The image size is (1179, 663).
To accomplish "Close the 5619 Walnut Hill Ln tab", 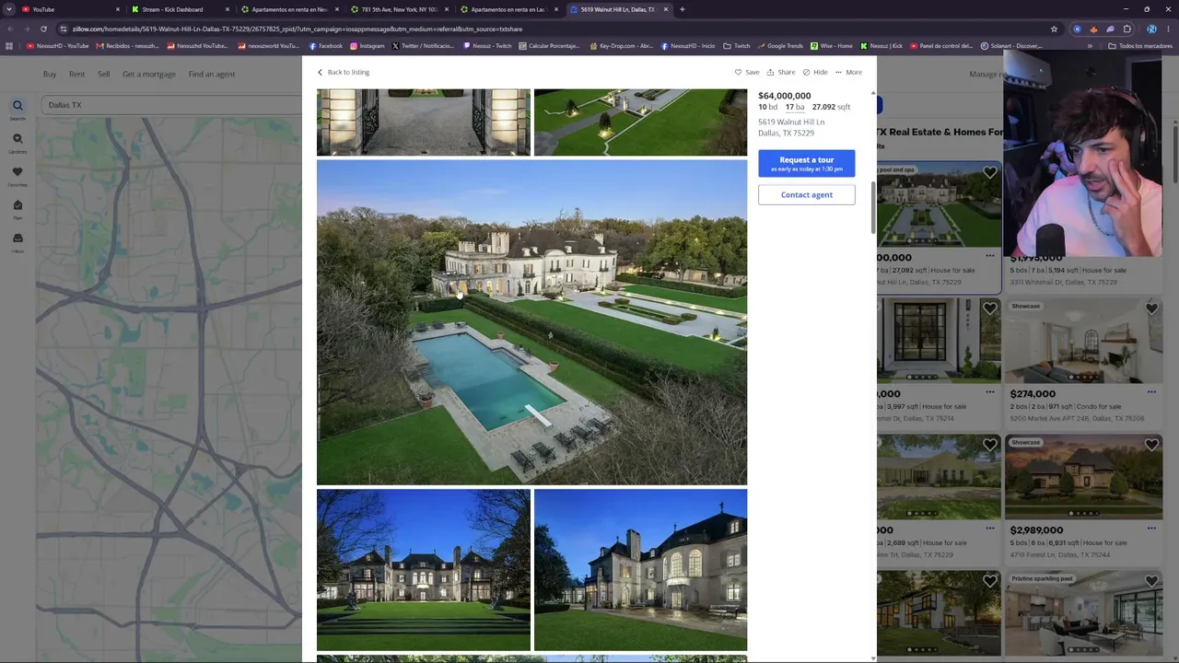I will (665, 9).
